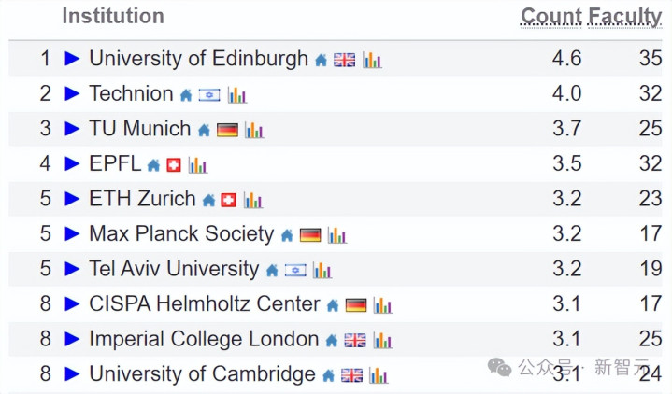The height and width of the screenshot is (394, 672).
Task: Show chart for CISPA Helmholtz Center
Action: [382, 305]
